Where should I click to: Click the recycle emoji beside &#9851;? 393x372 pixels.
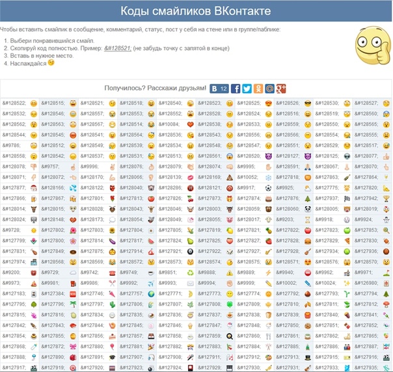(x=190, y=273)
